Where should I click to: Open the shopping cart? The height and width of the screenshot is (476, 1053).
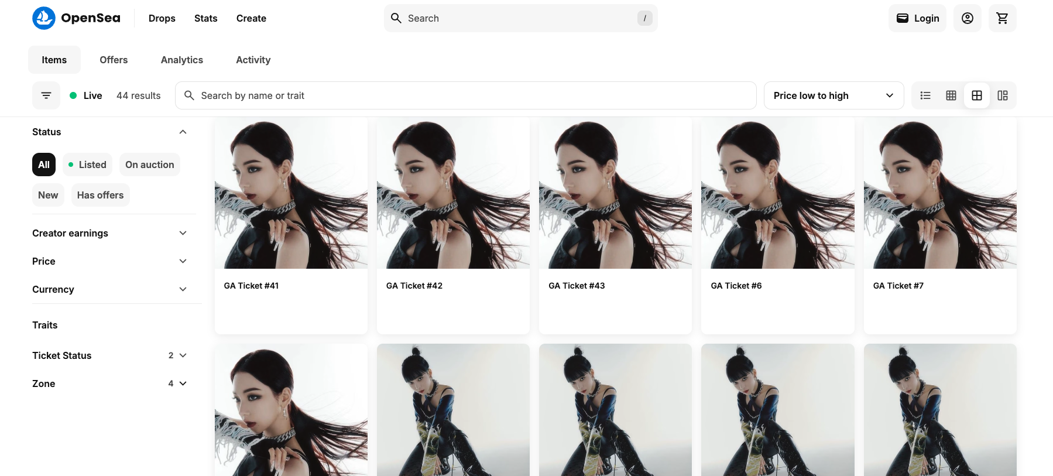(x=1002, y=18)
